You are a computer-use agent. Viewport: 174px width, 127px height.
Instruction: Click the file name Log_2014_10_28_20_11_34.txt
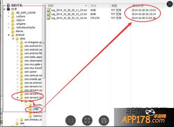pos(69,10)
